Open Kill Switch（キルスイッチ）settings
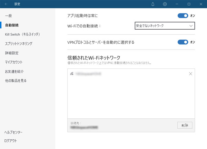207x149 pixels. point(22,34)
